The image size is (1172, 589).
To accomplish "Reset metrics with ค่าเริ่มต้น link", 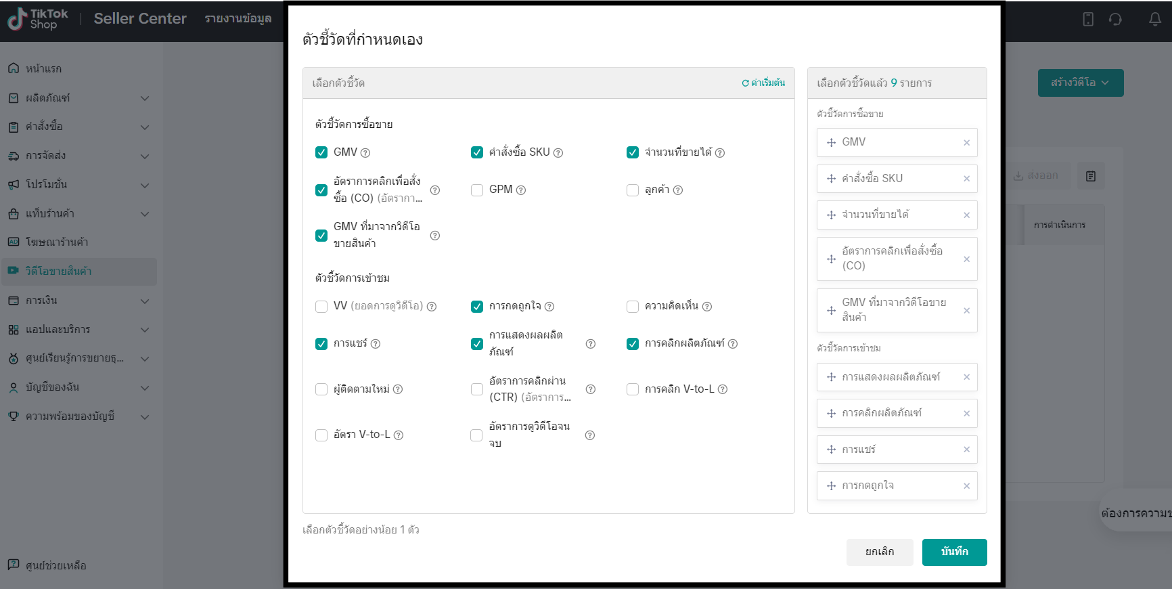I will [x=763, y=83].
